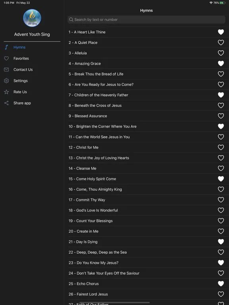Screen dimensions: 229x305
Task: Favorite Deep, Deep, Deep as the Sea
Action: [x=221, y=253]
